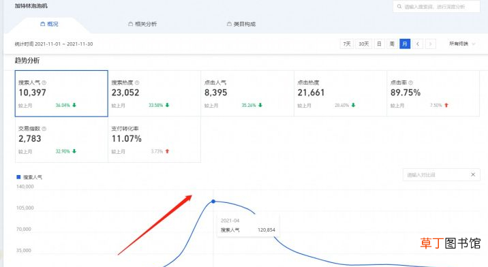Click the 加特林泡泡机 keyword title

pyautogui.click(x=31, y=6)
